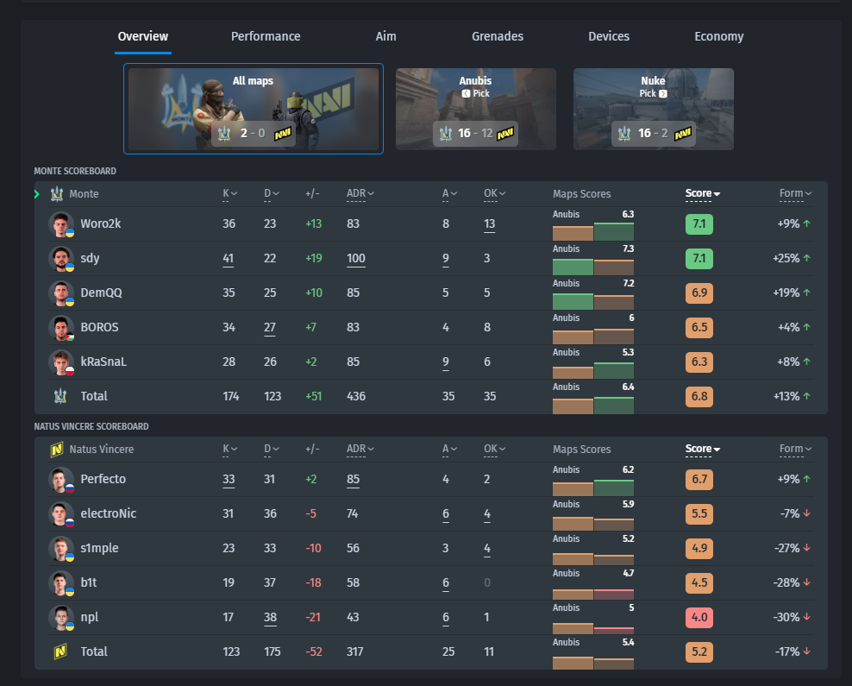The height and width of the screenshot is (686, 852).
Task: Click Natus Vincere total +/- of -52
Action: pos(314,651)
